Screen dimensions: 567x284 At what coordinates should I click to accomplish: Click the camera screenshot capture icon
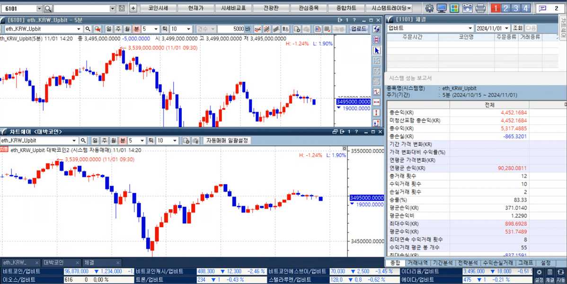(x=467, y=9)
